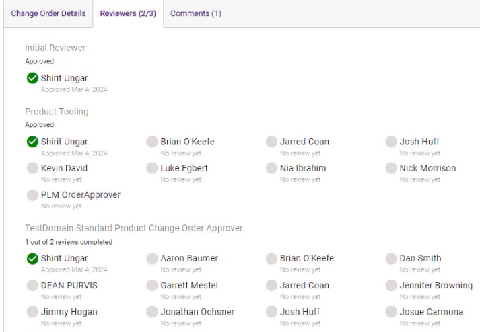Click green approved checkmark under Initial Reviewer
The width and height of the screenshot is (480, 332).
point(32,79)
